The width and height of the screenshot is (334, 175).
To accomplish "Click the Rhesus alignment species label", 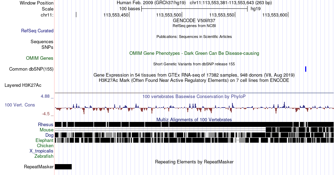I will coord(46,124).
